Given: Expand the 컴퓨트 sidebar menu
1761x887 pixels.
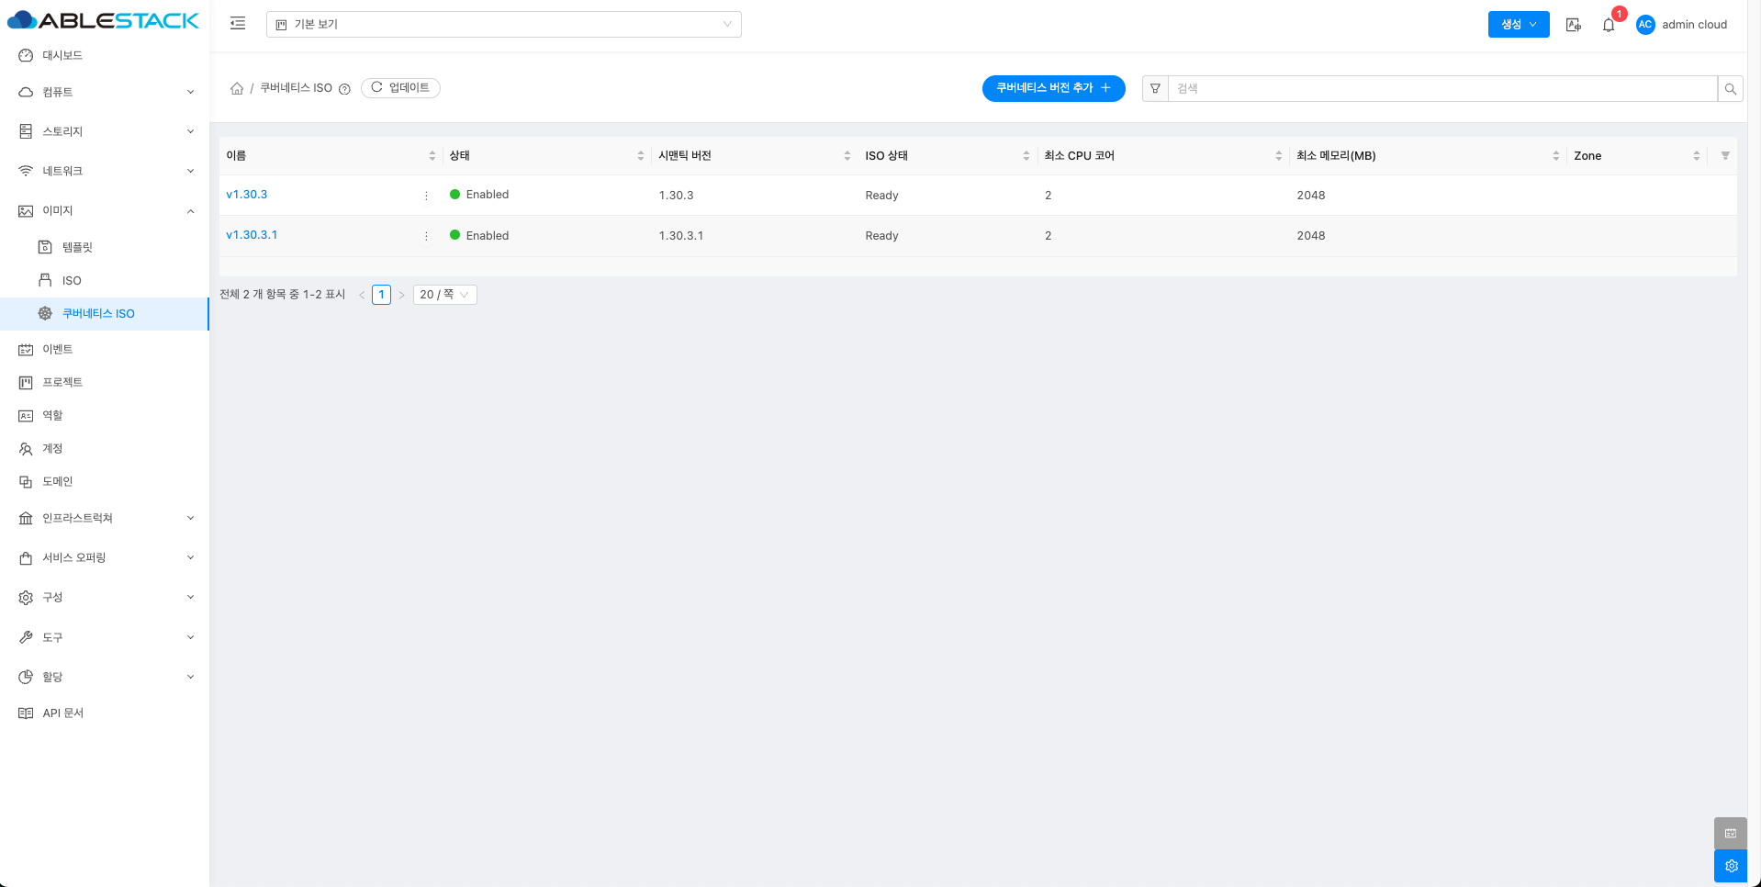Looking at the screenshot, I should pos(106,92).
